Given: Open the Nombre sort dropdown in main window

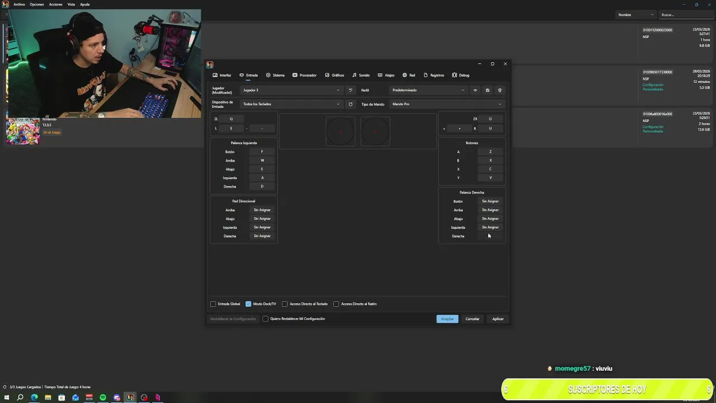Looking at the screenshot, I should pos(636,15).
